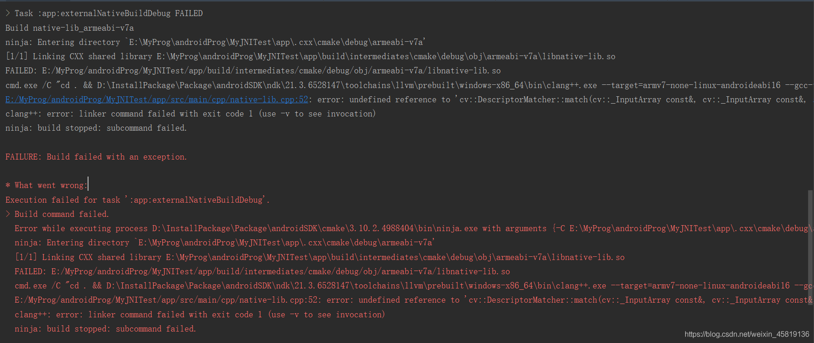Click the '> Build command failed.' line
This screenshot has width=814, height=343.
pyautogui.click(x=57, y=214)
